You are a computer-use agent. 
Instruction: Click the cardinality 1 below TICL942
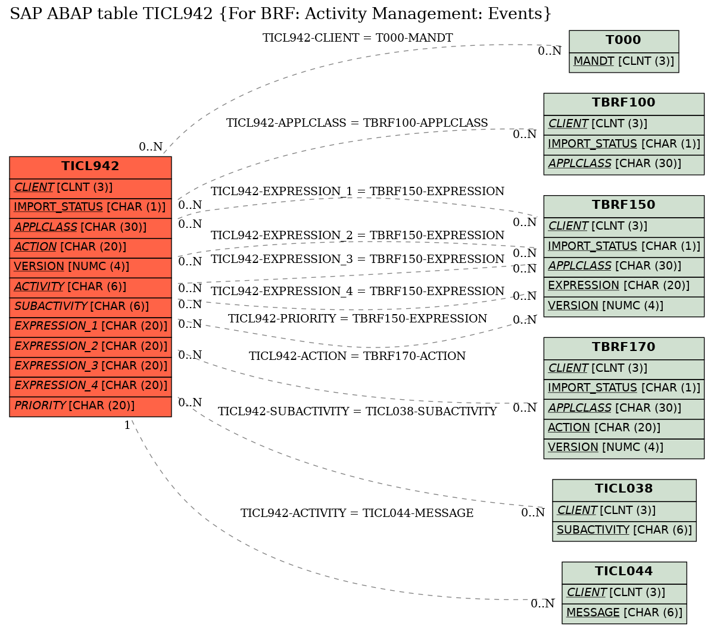tap(127, 425)
